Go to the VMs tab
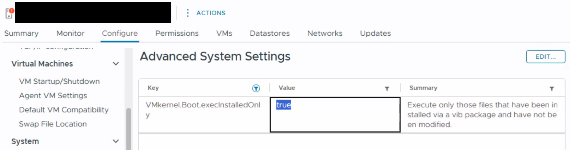This screenshot has width=570, height=150. tap(224, 33)
